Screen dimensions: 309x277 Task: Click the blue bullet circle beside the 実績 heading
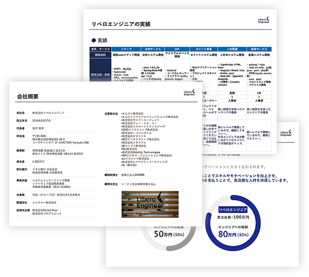[x=94, y=41]
